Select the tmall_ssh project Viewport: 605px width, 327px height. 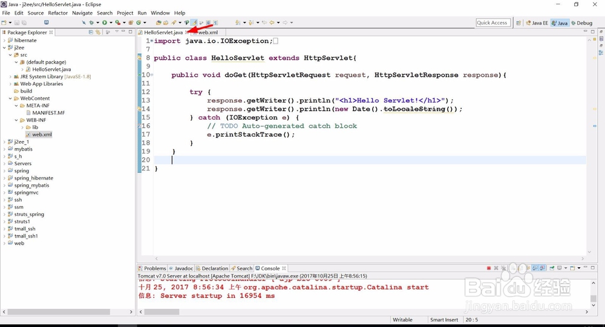(x=25, y=229)
